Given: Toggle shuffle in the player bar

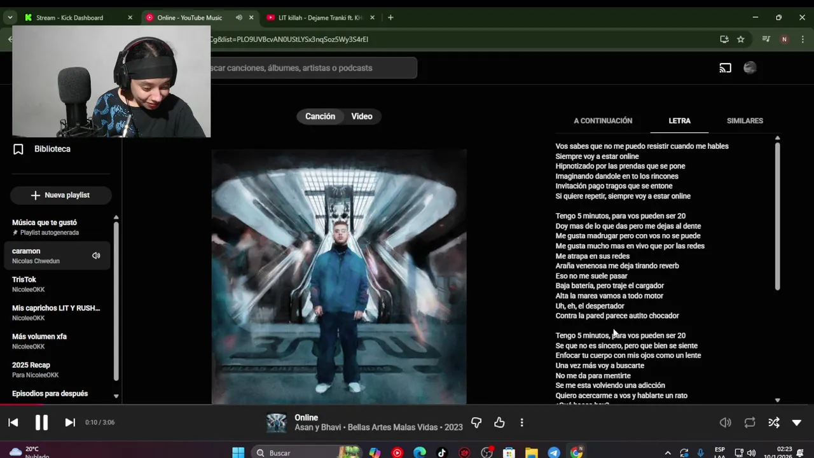Looking at the screenshot, I should pos(774,422).
